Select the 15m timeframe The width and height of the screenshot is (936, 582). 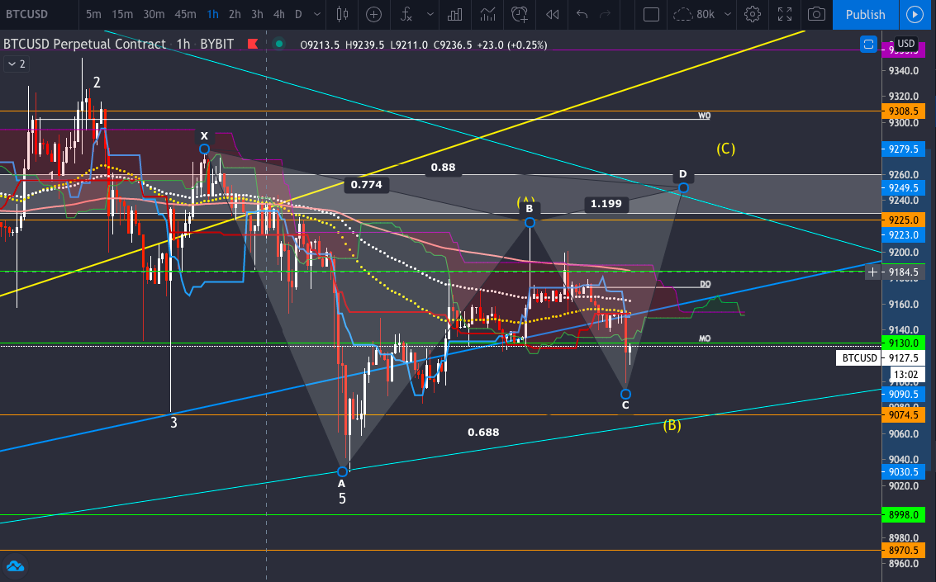pyautogui.click(x=121, y=14)
